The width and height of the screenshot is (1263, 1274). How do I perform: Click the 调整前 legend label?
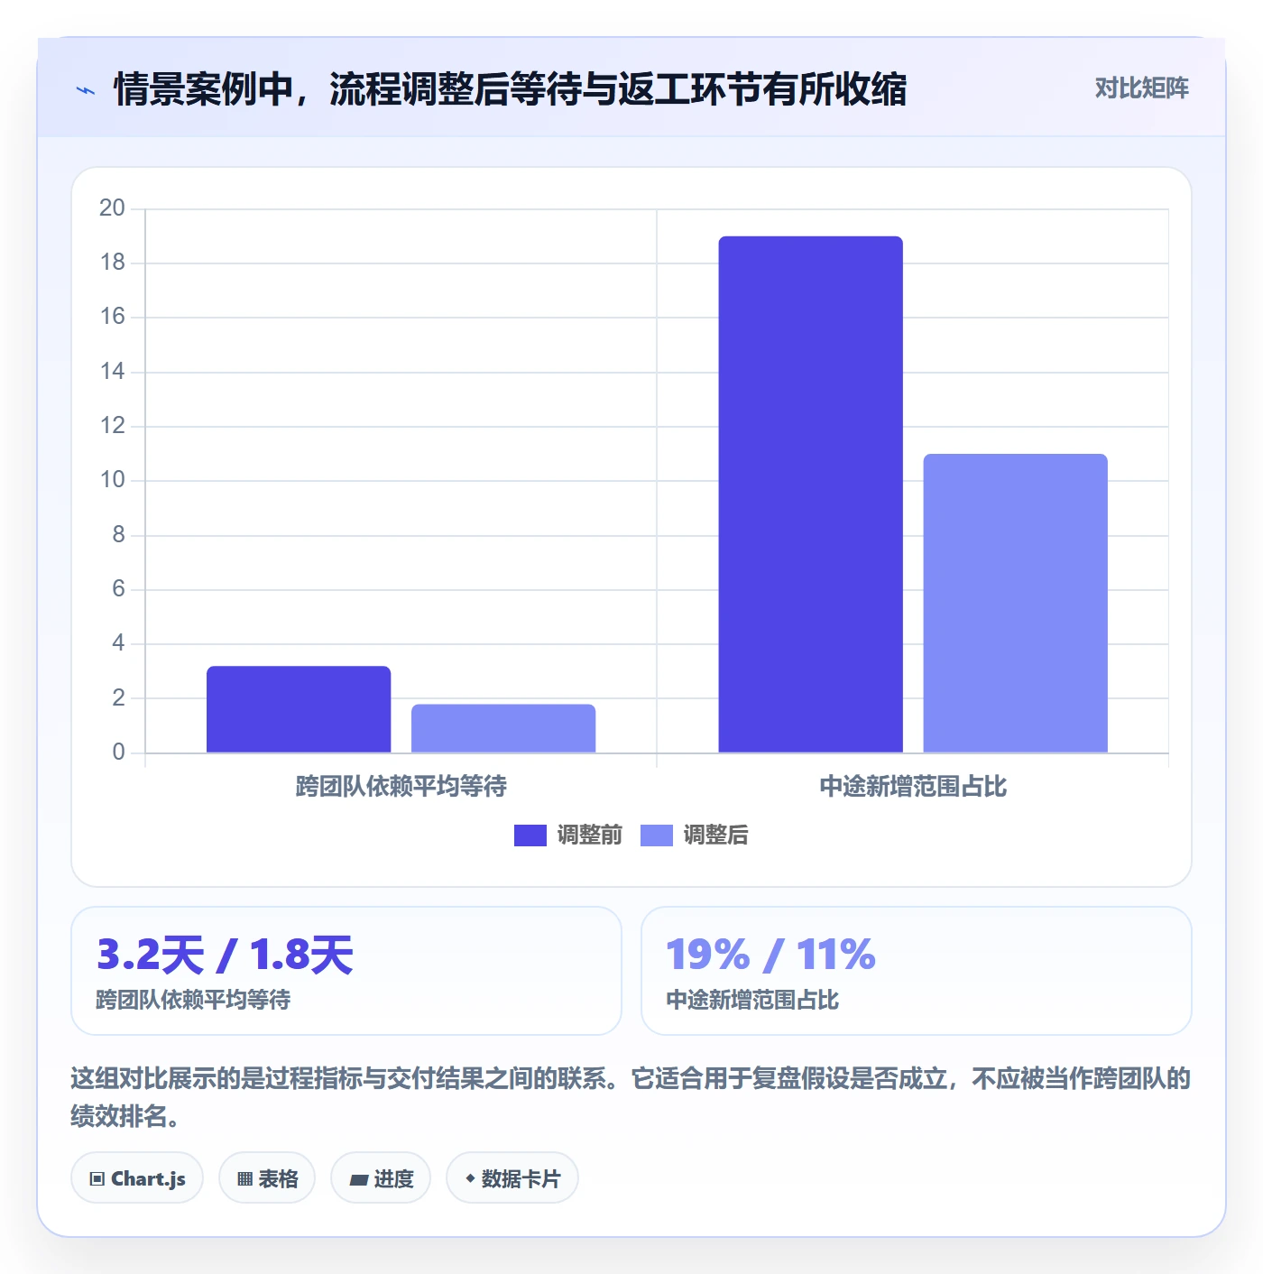(589, 835)
